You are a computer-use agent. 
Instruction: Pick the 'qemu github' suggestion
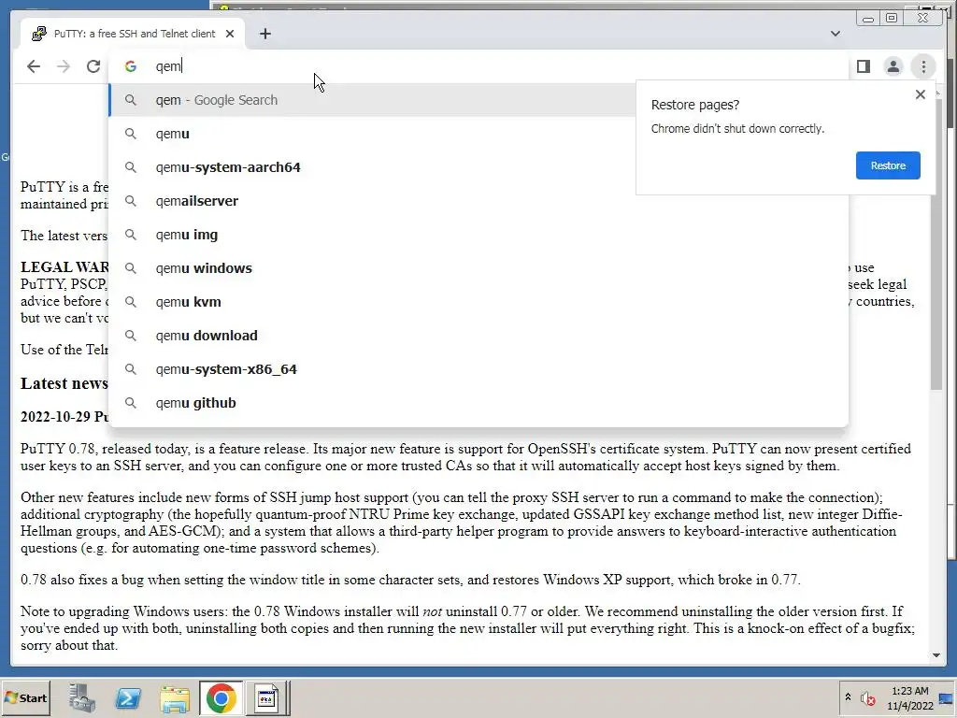[x=478, y=403]
